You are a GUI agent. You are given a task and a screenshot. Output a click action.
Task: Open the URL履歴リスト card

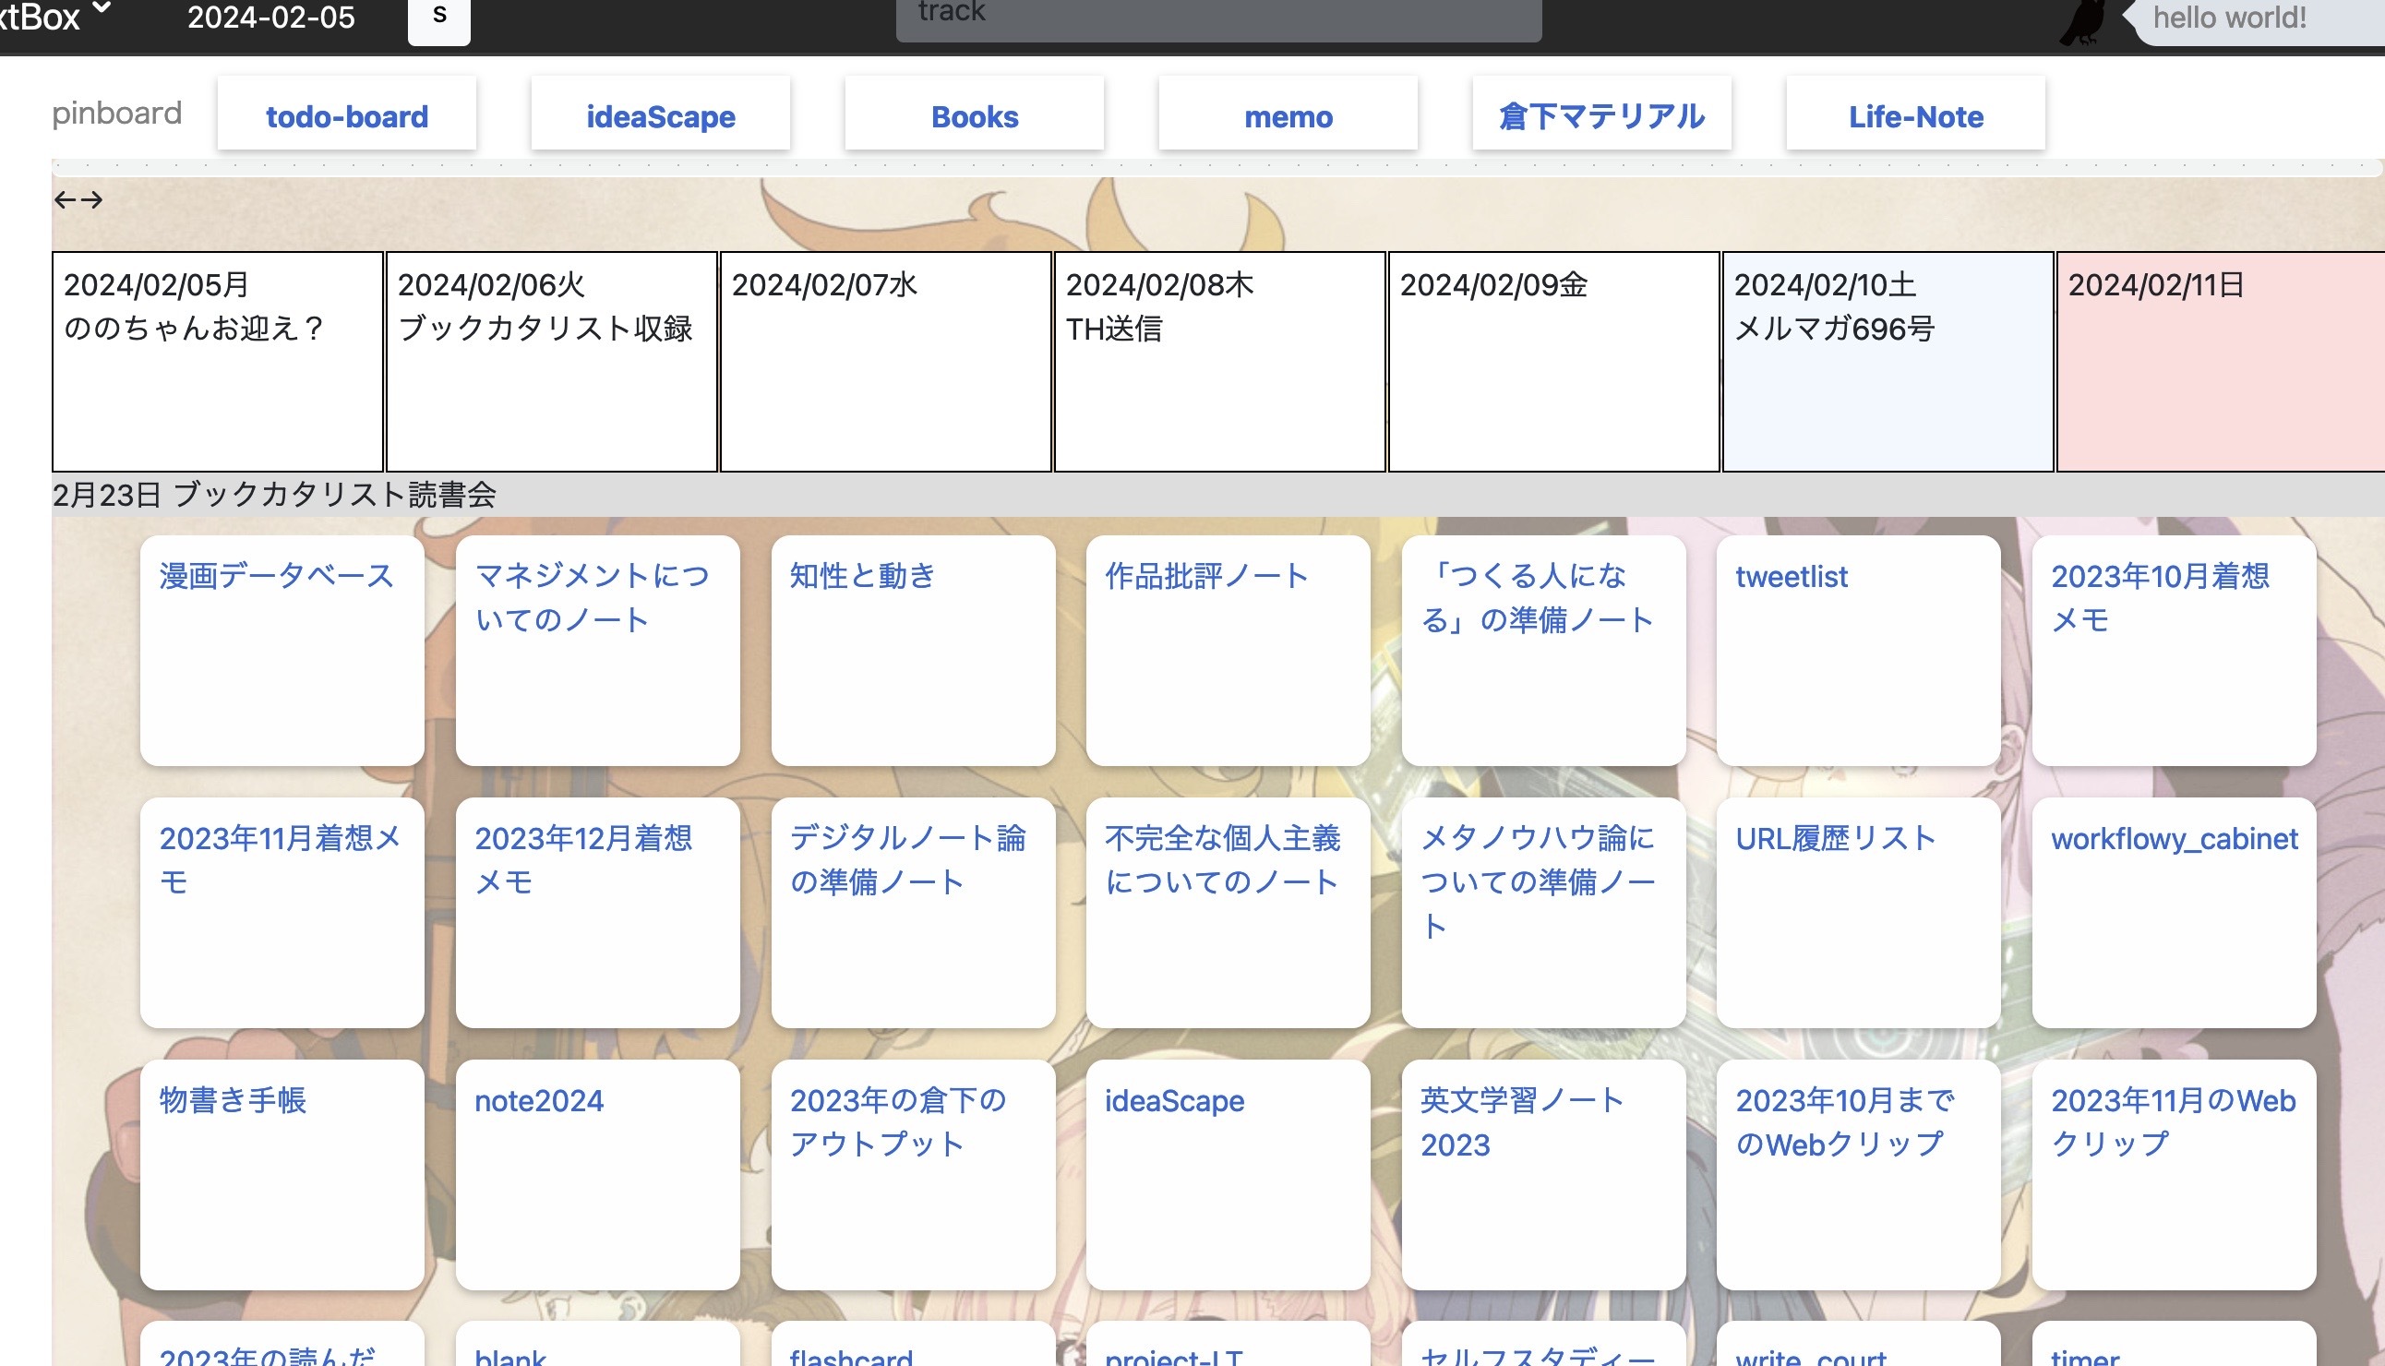click(x=1858, y=912)
